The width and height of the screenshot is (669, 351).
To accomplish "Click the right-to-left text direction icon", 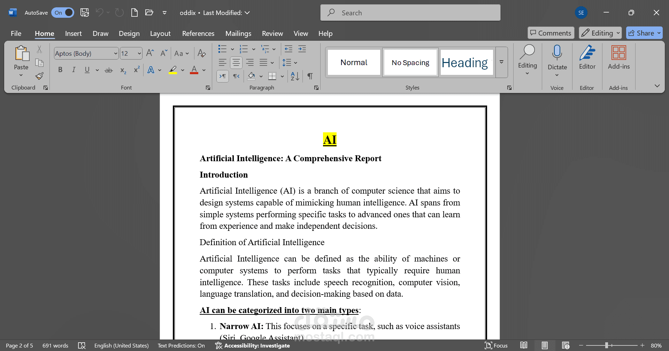I will 237,76.
